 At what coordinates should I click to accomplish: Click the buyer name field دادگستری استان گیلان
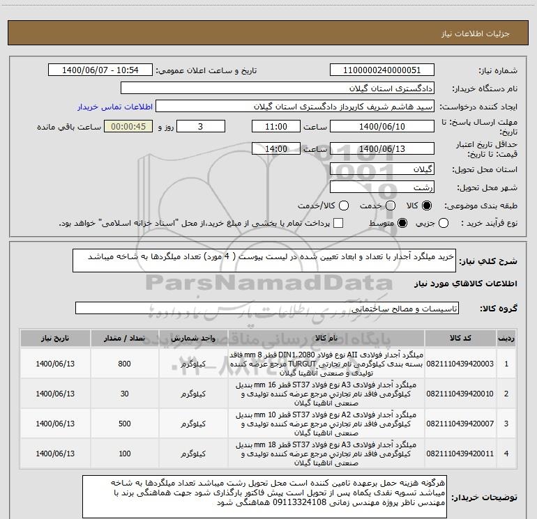pos(278,88)
